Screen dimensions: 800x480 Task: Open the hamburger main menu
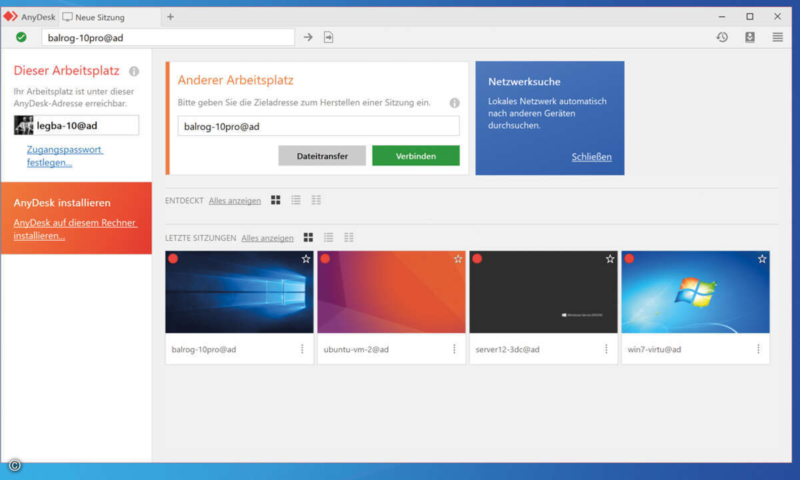tap(778, 37)
